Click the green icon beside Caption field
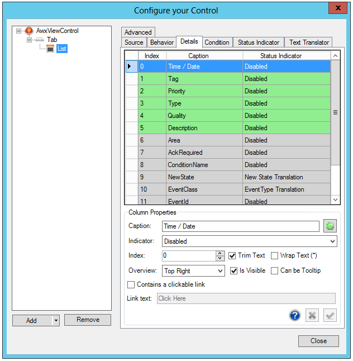353x361 pixels. 330,226
